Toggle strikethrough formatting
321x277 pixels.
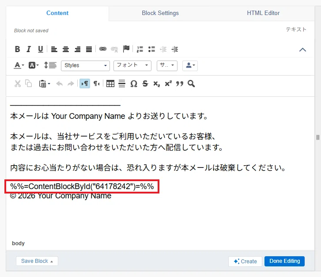145,83
